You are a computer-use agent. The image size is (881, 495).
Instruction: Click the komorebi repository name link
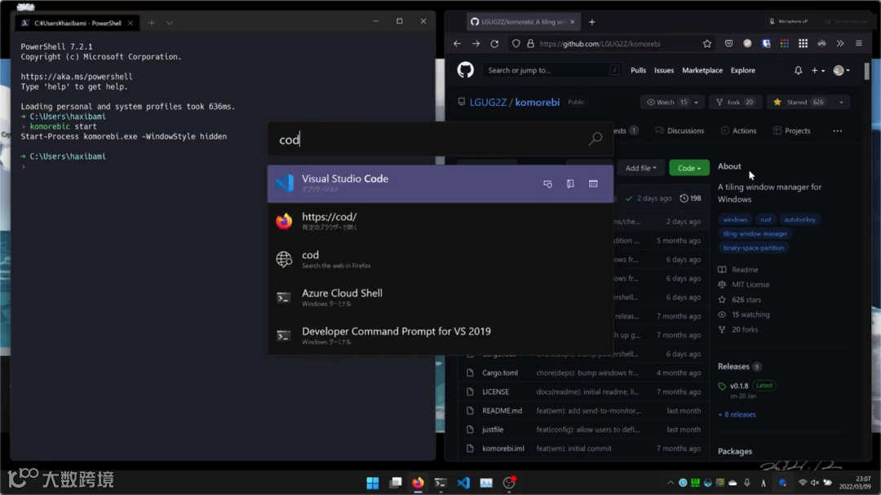pos(537,102)
